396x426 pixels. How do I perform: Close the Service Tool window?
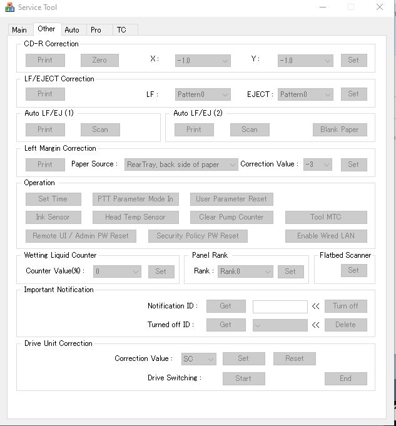tap(380, 8)
